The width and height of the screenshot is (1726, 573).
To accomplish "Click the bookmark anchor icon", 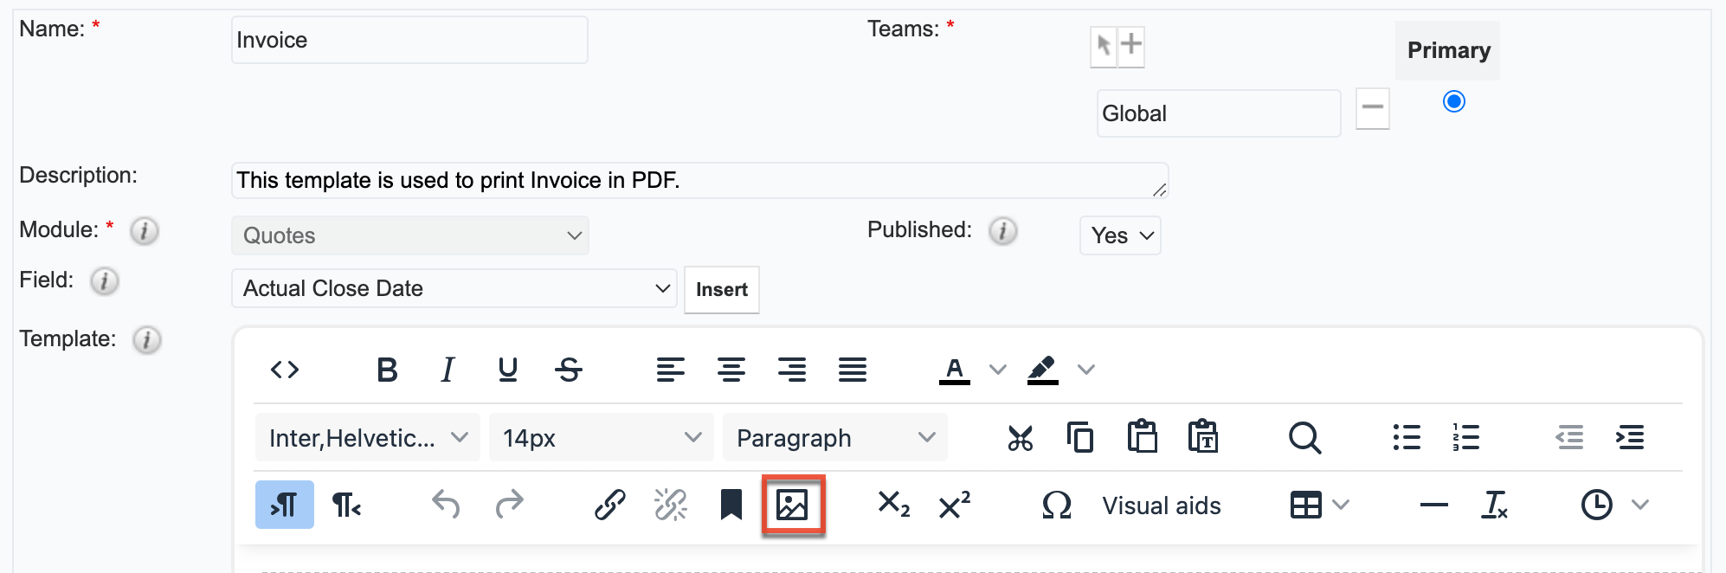I will point(731,505).
